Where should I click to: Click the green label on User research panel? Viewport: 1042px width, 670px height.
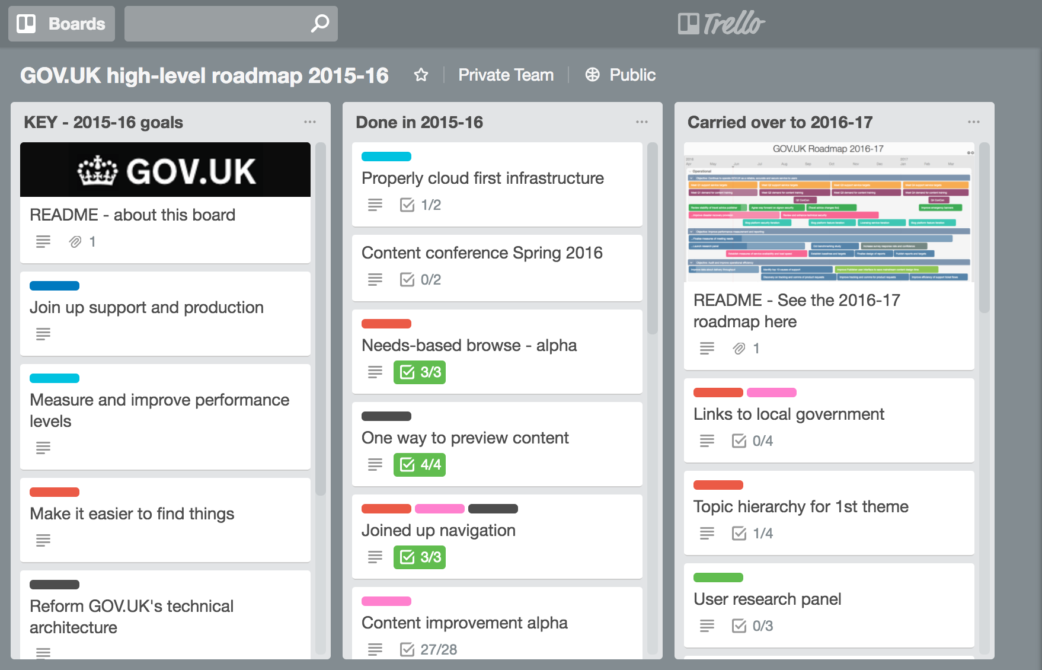click(718, 578)
